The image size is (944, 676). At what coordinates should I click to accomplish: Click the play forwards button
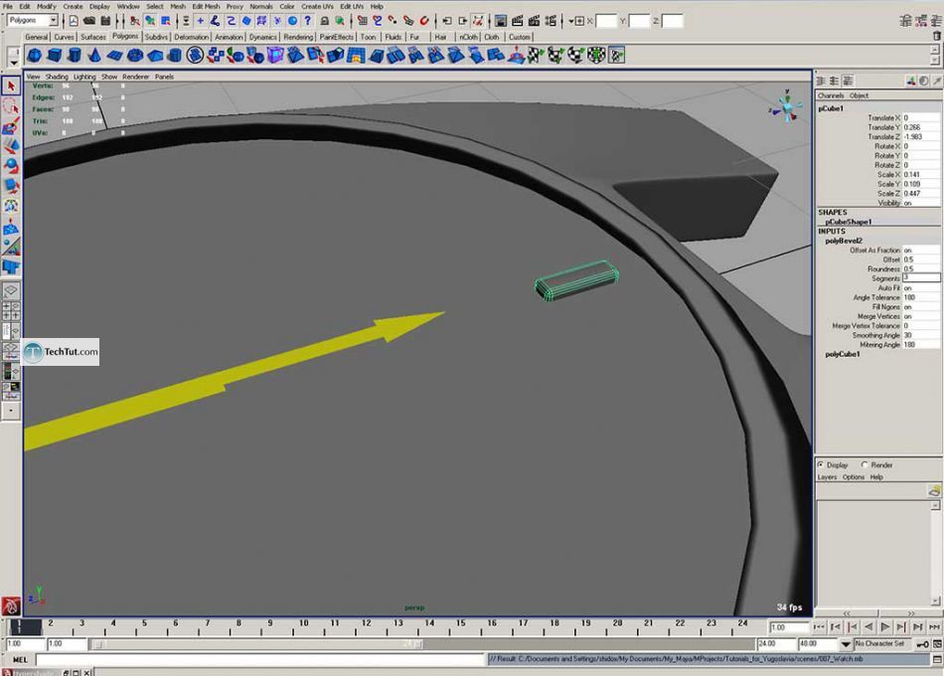coord(884,627)
